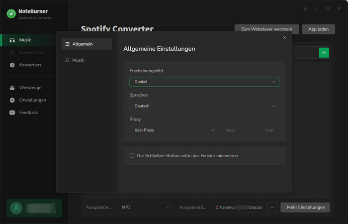The width and height of the screenshot is (348, 224).
Task: Click the user avatar icon
Action: [x=16, y=208]
